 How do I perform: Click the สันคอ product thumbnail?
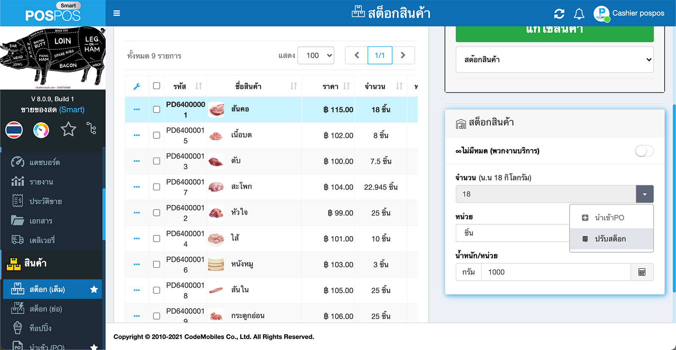coord(216,110)
